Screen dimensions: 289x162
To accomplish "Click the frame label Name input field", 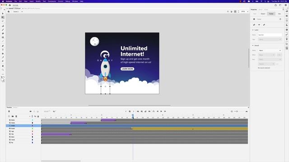I will (x=270, y=35).
